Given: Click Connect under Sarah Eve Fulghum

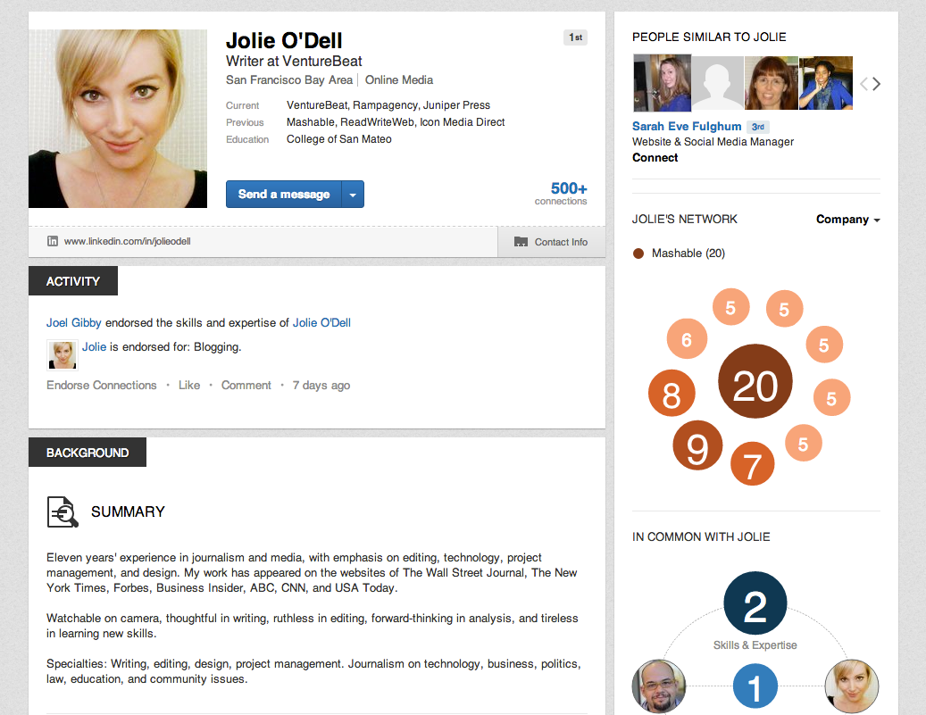Looking at the screenshot, I should pos(655,158).
